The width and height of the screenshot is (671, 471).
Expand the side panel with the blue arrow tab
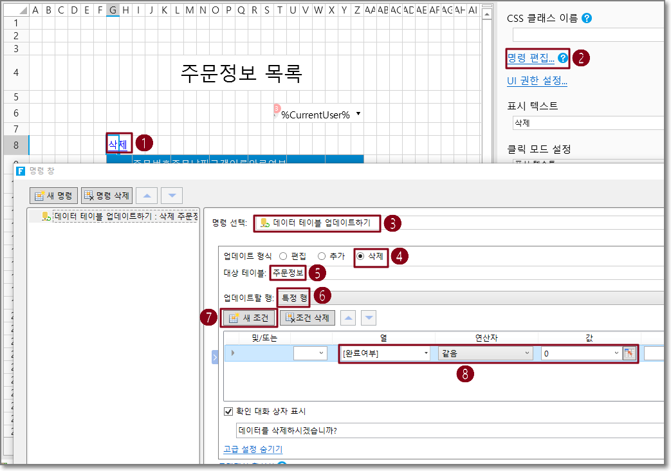[x=215, y=357]
